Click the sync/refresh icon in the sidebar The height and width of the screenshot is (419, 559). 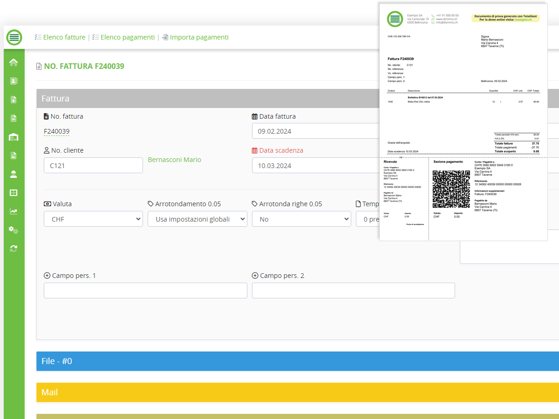pyautogui.click(x=14, y=248)
